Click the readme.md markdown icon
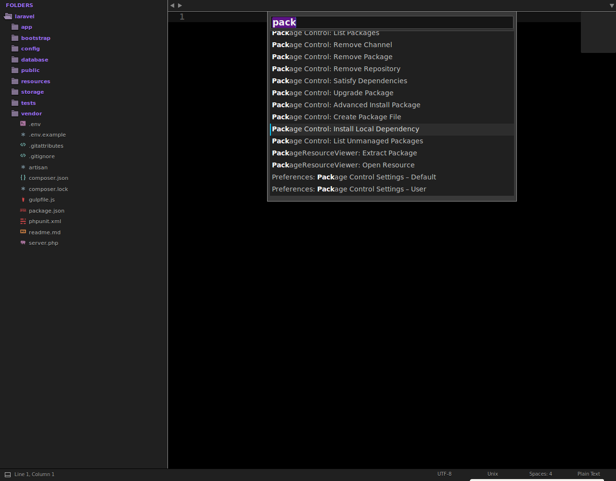This screenshot has height=481, width=616. (23, 232)
